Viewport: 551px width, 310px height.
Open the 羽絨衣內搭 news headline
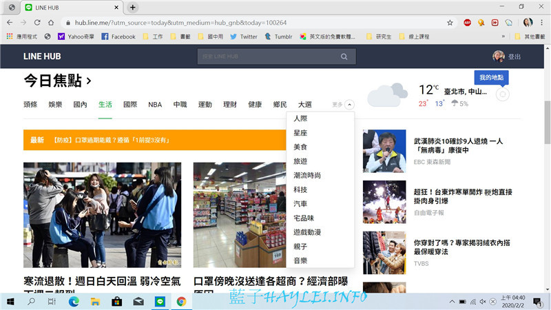tap(461, 247)
